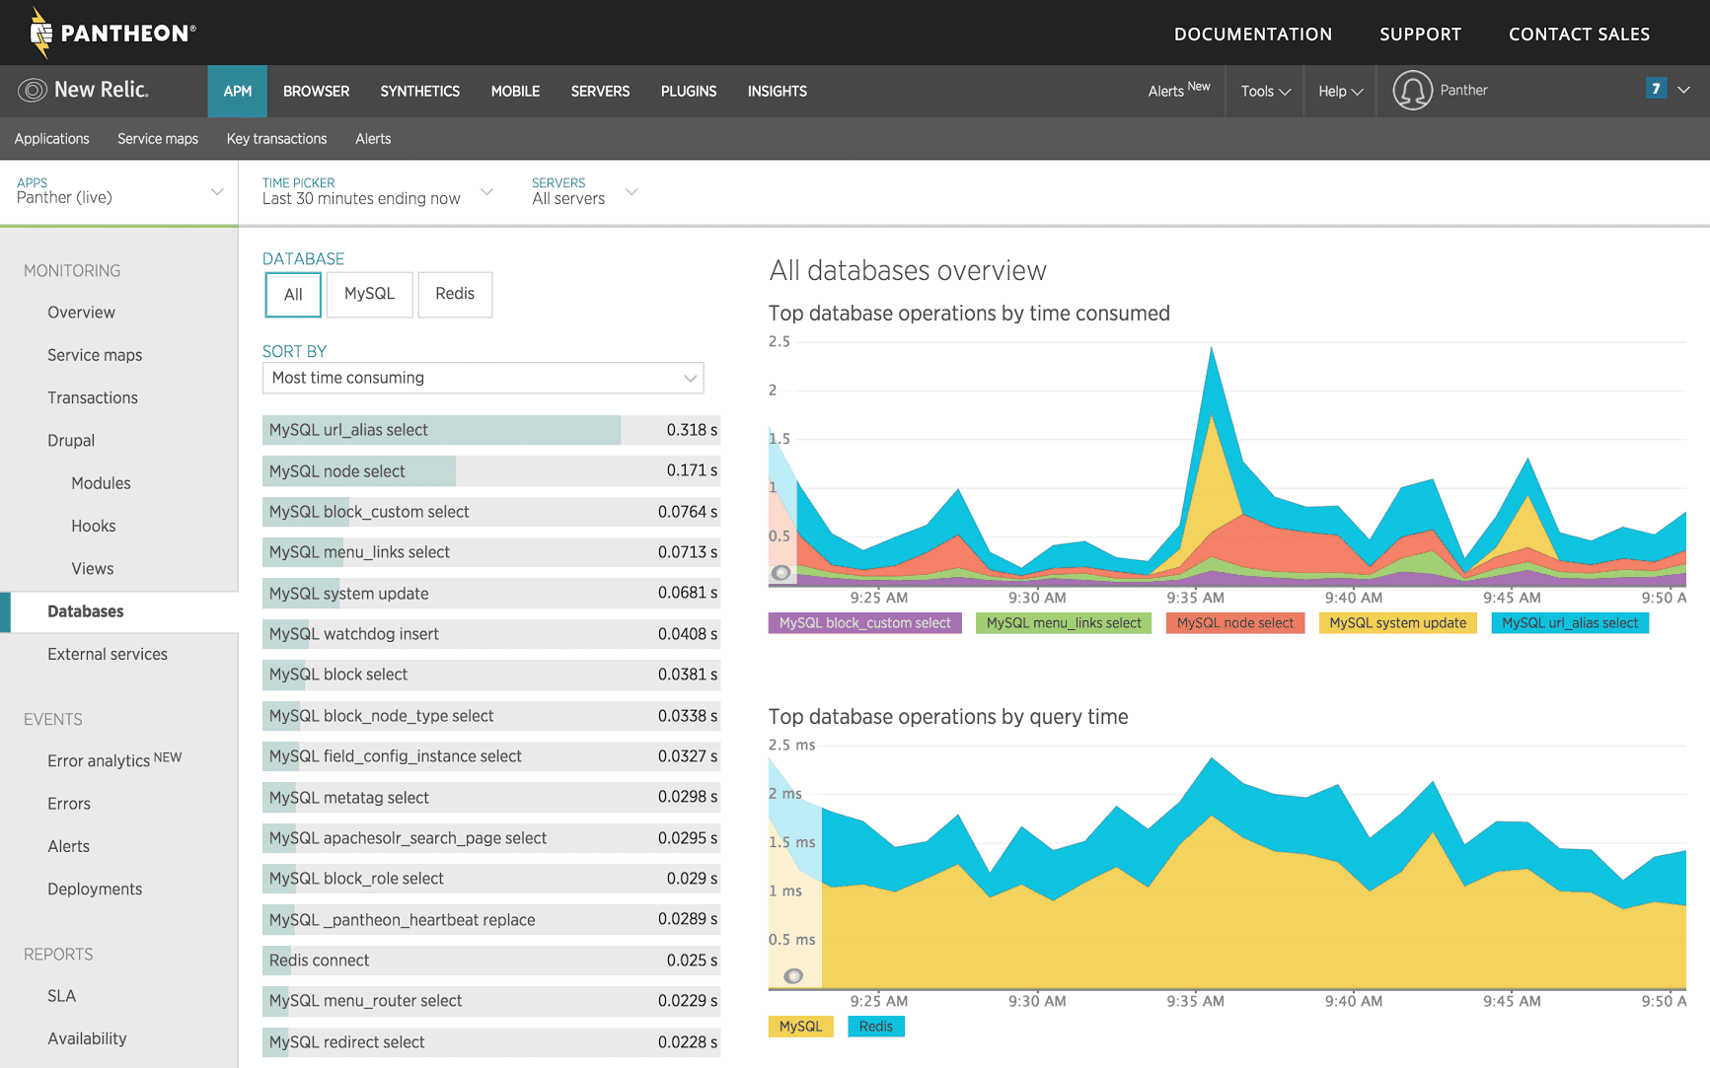Expand the account menu chevron at far right
The height and width of the screenshot is (1068, 1710).
(1684, 90)
